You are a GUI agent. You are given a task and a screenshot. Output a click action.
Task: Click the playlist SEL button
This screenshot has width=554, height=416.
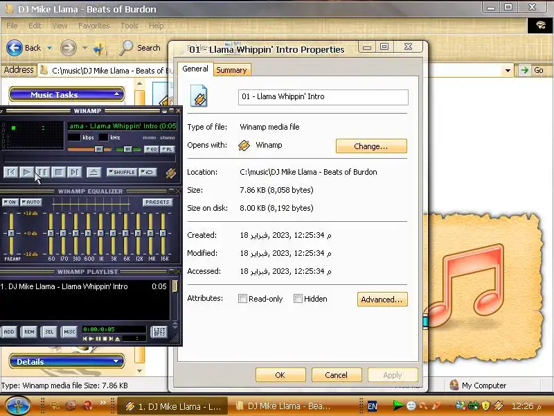coord(49,332)
